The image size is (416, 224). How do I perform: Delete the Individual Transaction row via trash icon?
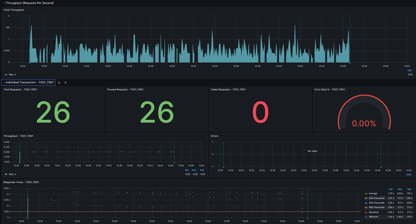tap(65, 83)
